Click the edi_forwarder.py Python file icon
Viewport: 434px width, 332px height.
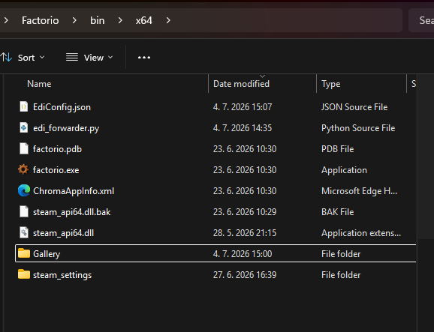pos(24,128)
